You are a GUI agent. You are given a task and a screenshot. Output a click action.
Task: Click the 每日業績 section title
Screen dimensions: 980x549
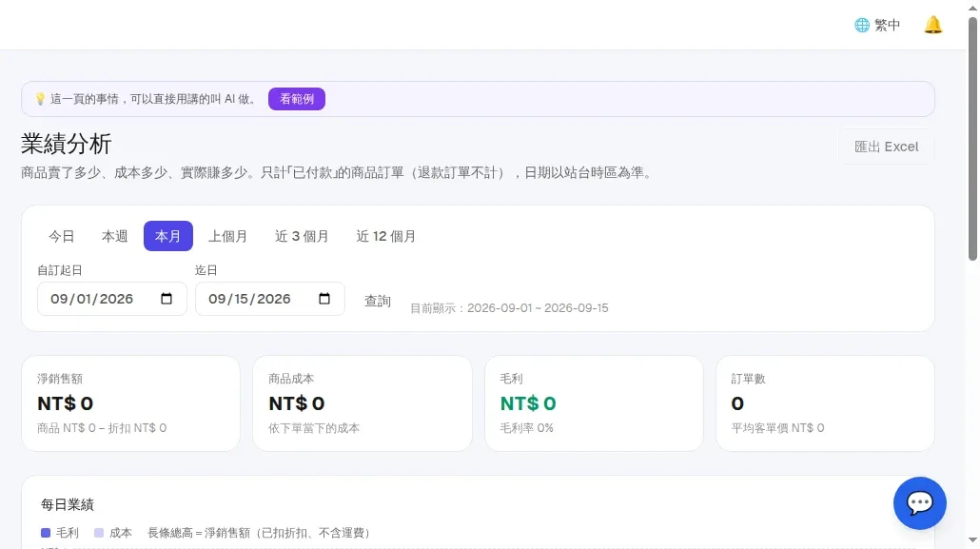click(x=68, y=504)
